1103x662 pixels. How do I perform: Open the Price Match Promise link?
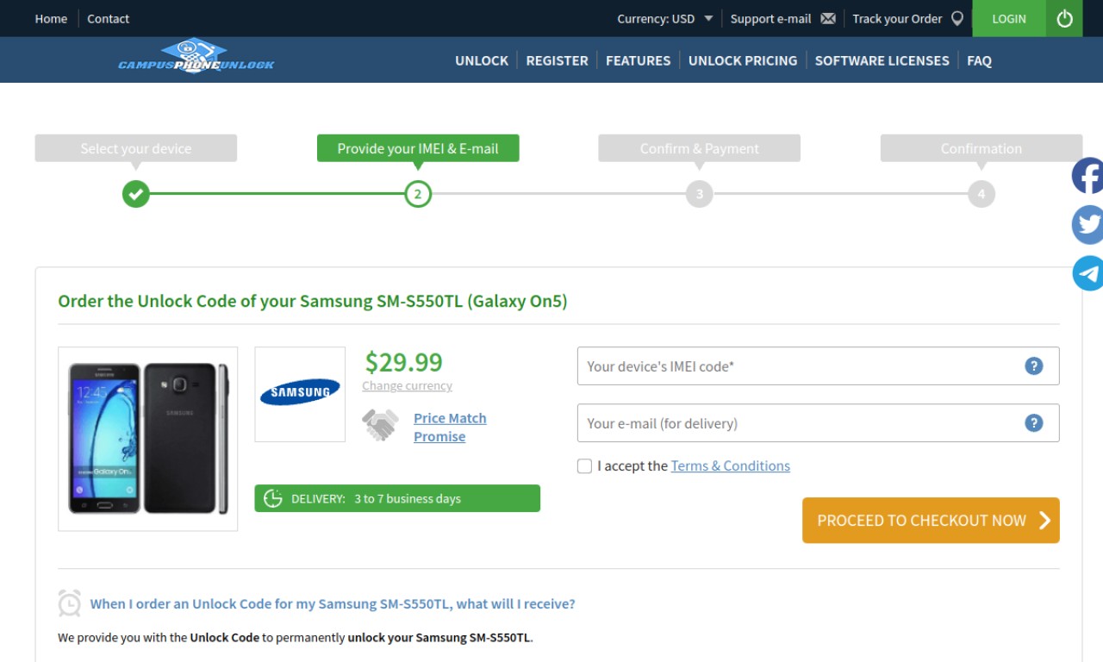(450, 427)
